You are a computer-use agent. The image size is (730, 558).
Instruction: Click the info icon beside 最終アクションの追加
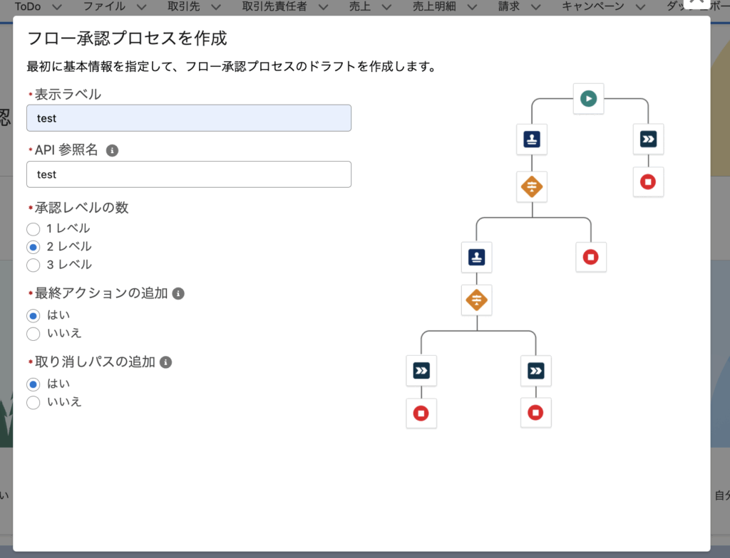pyautogui.click(x=179, y=293)
